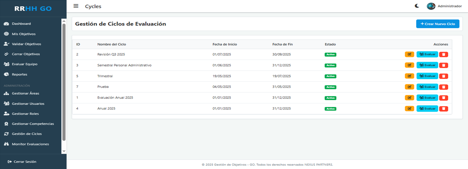This screenshot has width=468, height=169.
Task: Edit the Prueba cycle
Action: tap(409, 87)
